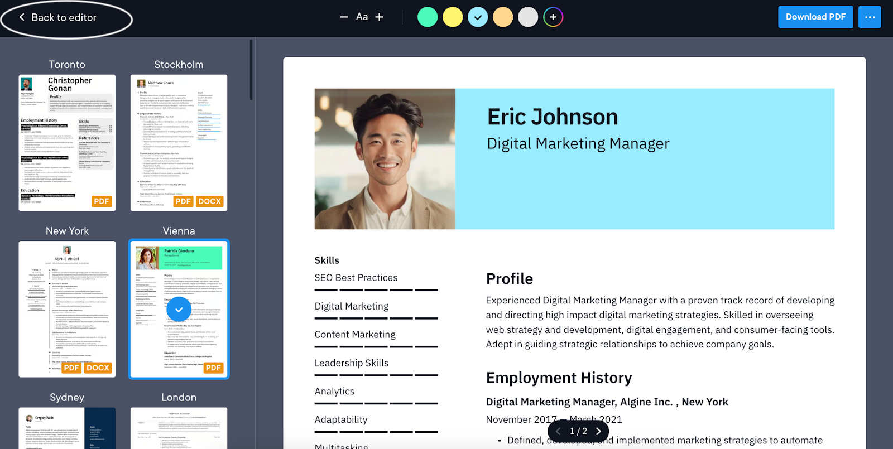
Task: Select the Sydney resume template
Action: [67, 428]
